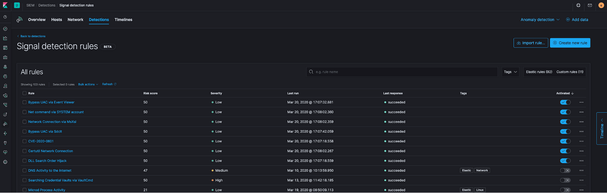
Task: Tick the select-all rules checkbox in header
Action: pyautogui.click(x=24, y=93)
